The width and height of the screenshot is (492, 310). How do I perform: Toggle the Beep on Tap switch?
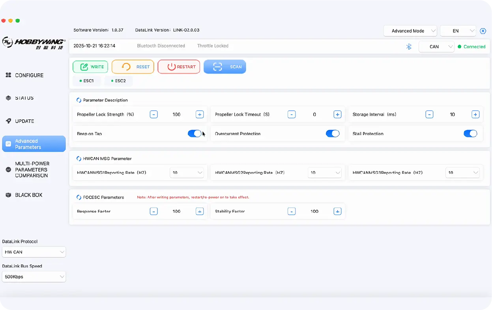(195, 134)
